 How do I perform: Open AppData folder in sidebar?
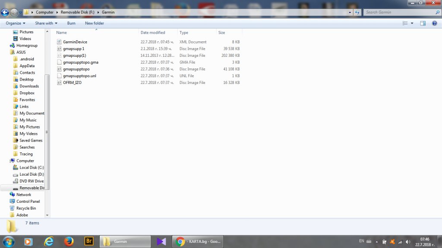point(27,65)
